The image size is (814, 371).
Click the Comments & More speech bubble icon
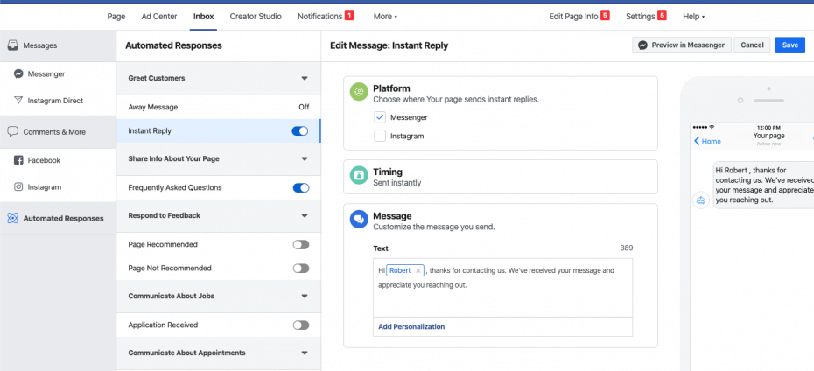tap(13, 132)
